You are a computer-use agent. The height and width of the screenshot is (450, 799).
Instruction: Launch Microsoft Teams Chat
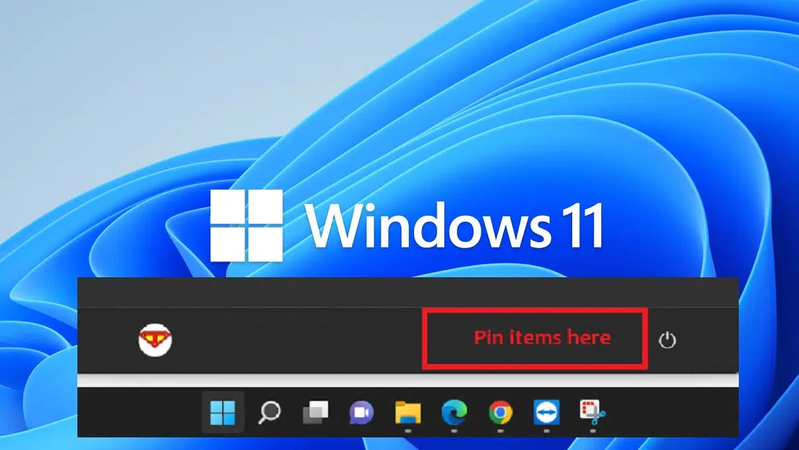pyautogui.click(x=360, y=413)
